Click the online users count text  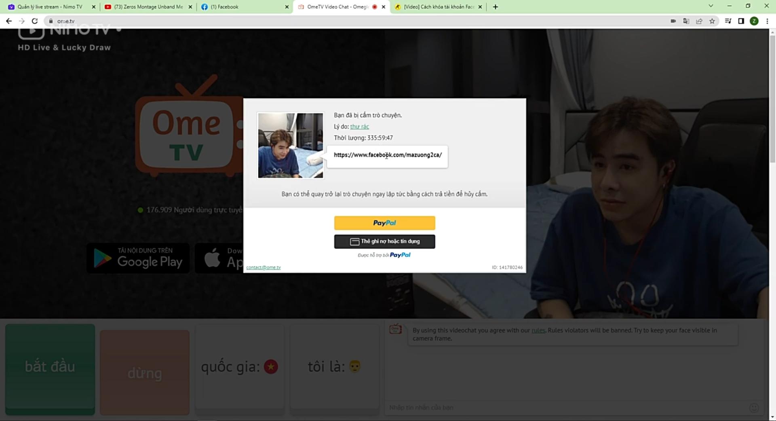[194, 210]
